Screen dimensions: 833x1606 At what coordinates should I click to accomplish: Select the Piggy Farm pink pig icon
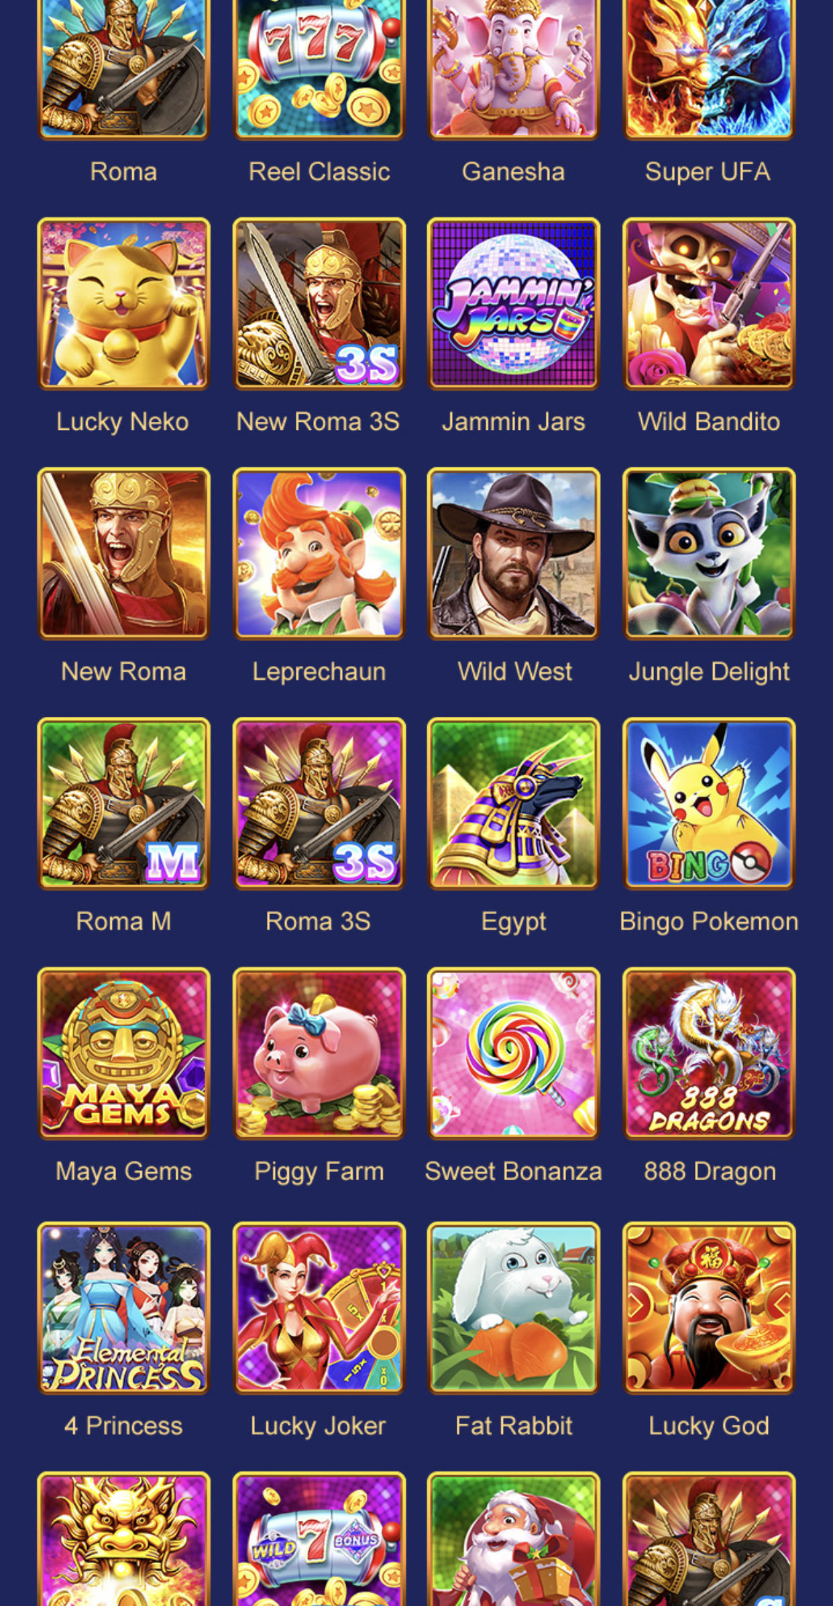coord(319,1053)
